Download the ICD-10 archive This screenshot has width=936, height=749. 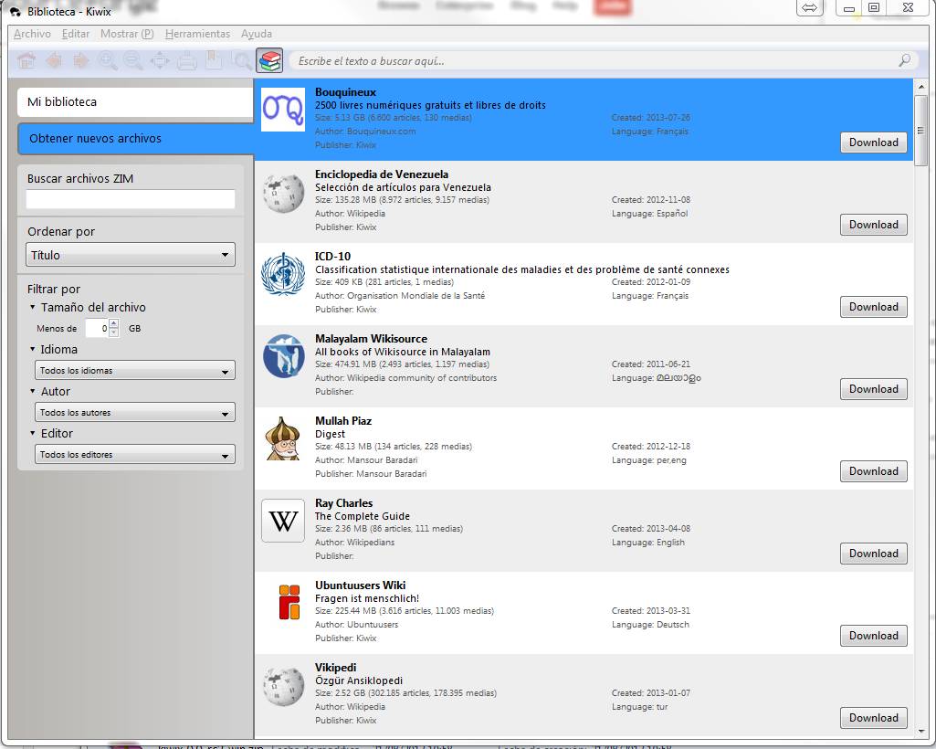[873, 307]
